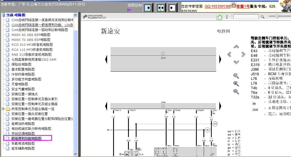Open 安全气囊电路图 item

pos(23,89)
